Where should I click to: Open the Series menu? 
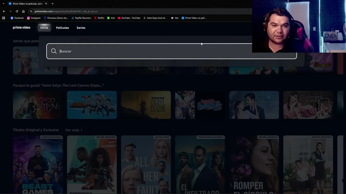(x=81, y=28)
